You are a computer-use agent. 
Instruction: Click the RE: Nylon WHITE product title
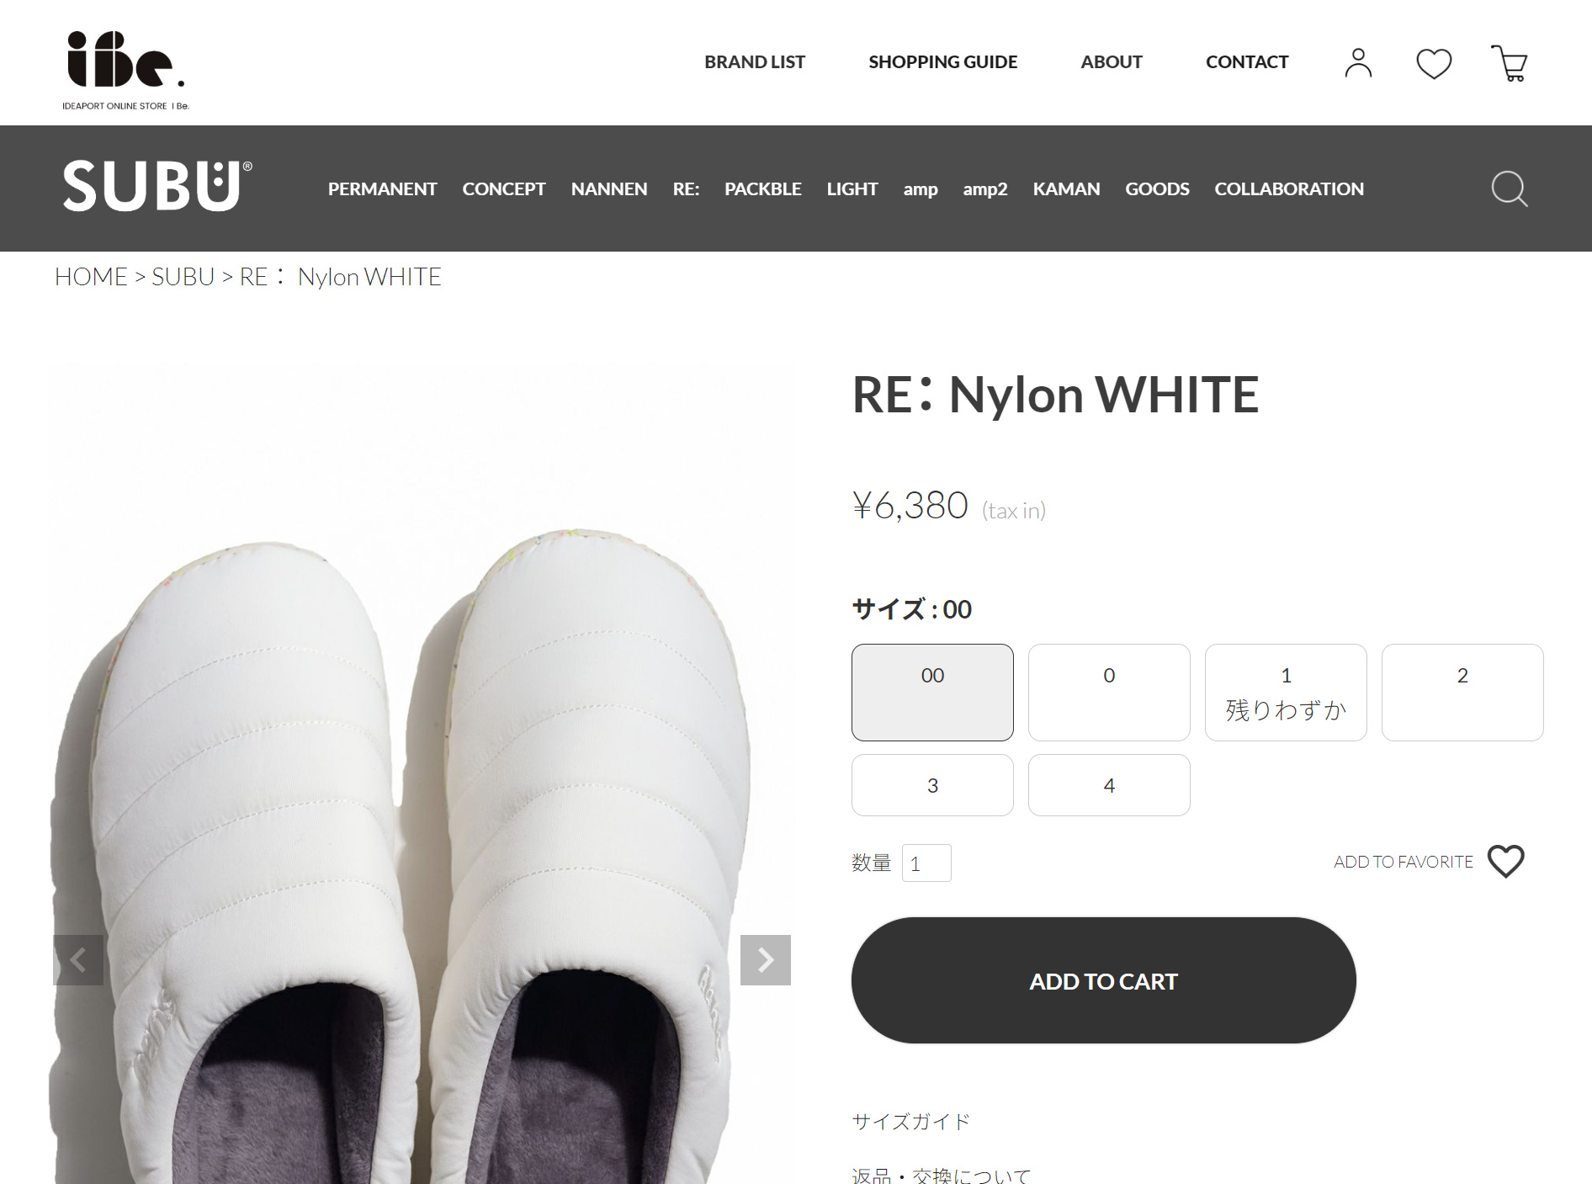pyautogui.click(x=1055, y=394)
